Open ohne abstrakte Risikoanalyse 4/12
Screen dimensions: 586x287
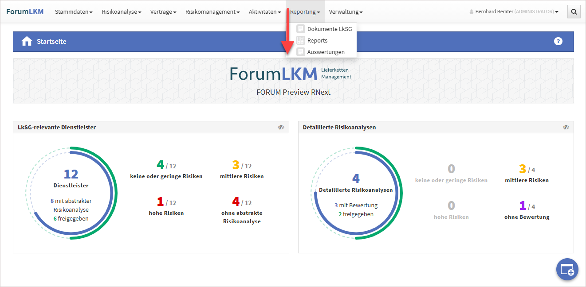pos(242,210)
